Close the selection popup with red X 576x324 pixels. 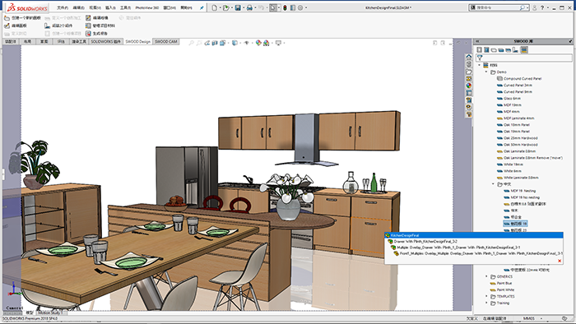[560, 261]
